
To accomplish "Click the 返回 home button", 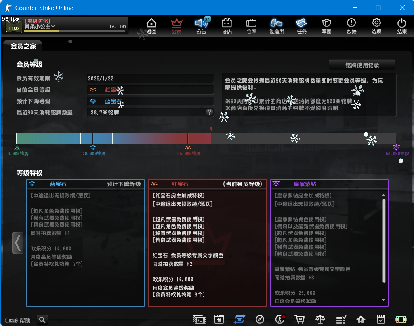I will pos(151,26).
